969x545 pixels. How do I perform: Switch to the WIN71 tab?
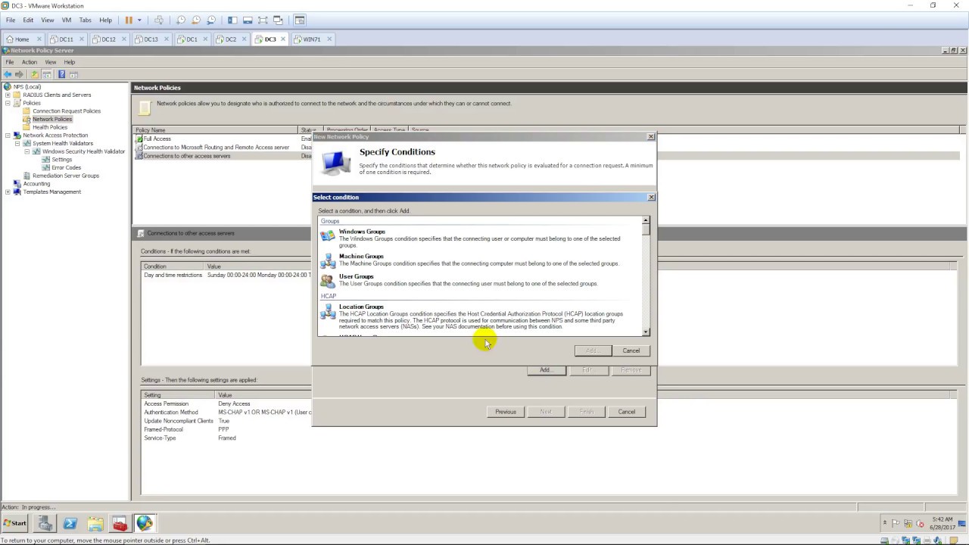(311, 39)
